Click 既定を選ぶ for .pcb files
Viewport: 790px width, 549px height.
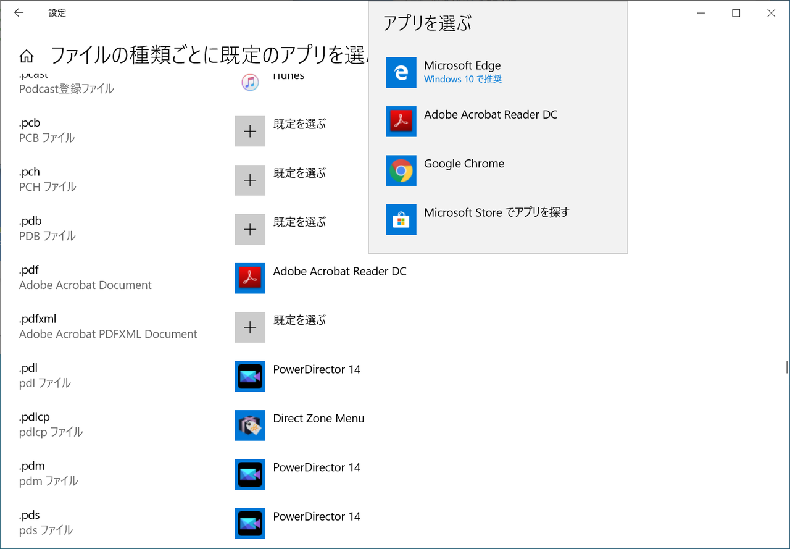tap(299, 124)
